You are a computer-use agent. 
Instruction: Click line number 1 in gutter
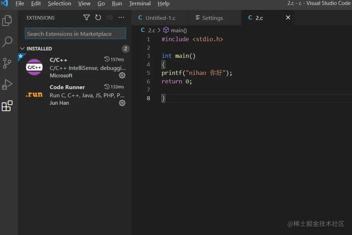pyautogui.click(x=148, y=39)
